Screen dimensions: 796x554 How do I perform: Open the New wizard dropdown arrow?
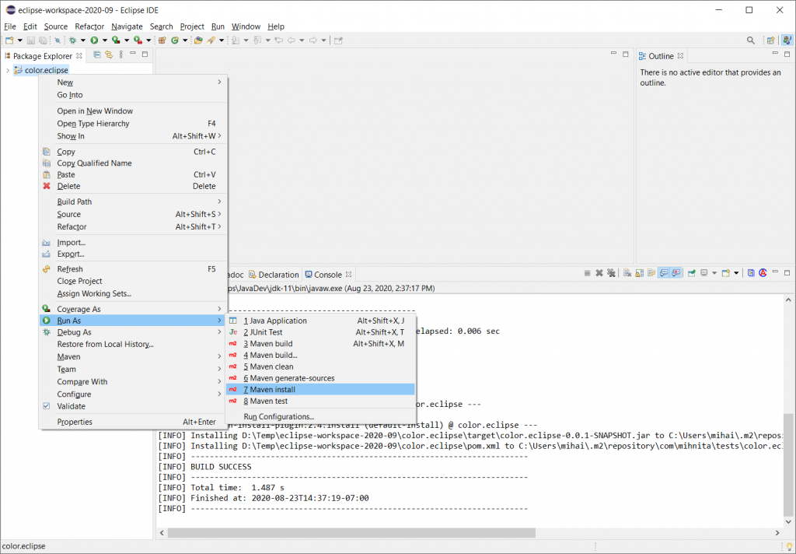(19, 39)
